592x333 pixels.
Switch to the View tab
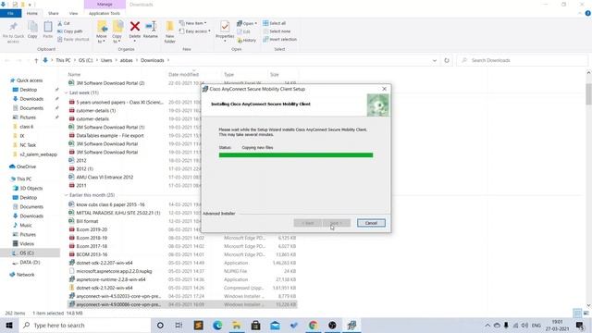73,14
